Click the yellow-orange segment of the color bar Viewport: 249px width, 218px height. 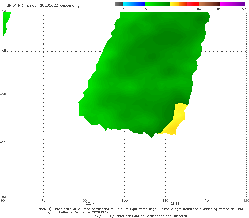click(179, 4)
